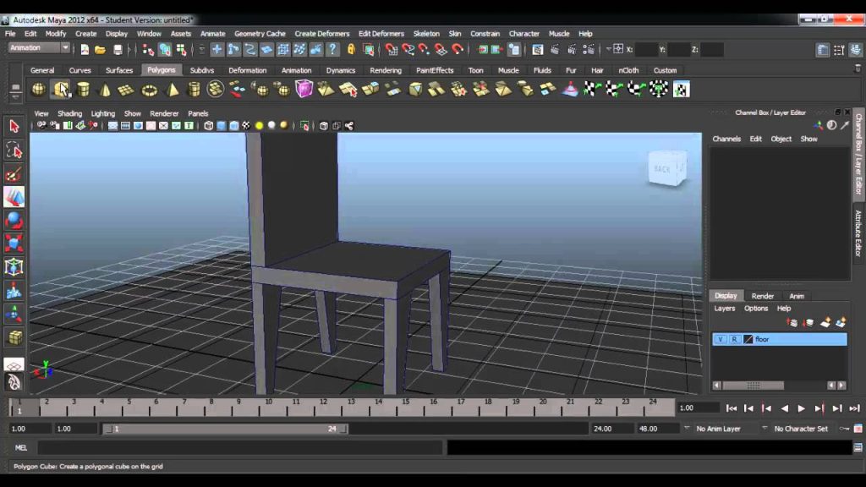Screen dimensions: 866x487
Task: Activate the Rotate tool
Action: pyautogui.click(x=14, y=221)
